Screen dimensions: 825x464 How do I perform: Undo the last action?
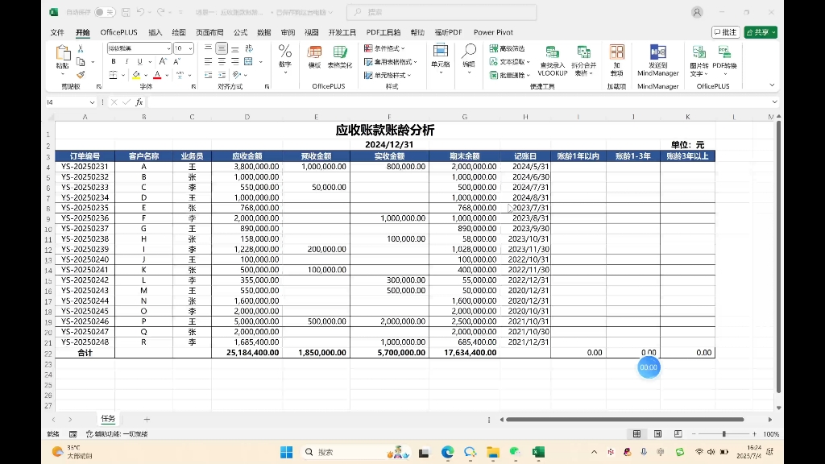pyautogui.click(x=140, y=12)
